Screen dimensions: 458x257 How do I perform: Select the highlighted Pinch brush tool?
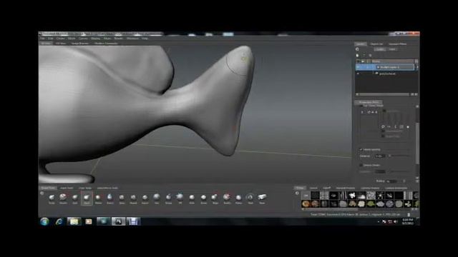[87, 198]
